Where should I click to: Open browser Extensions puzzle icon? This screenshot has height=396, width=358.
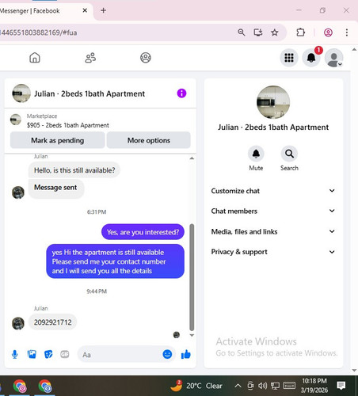(300, 32)
